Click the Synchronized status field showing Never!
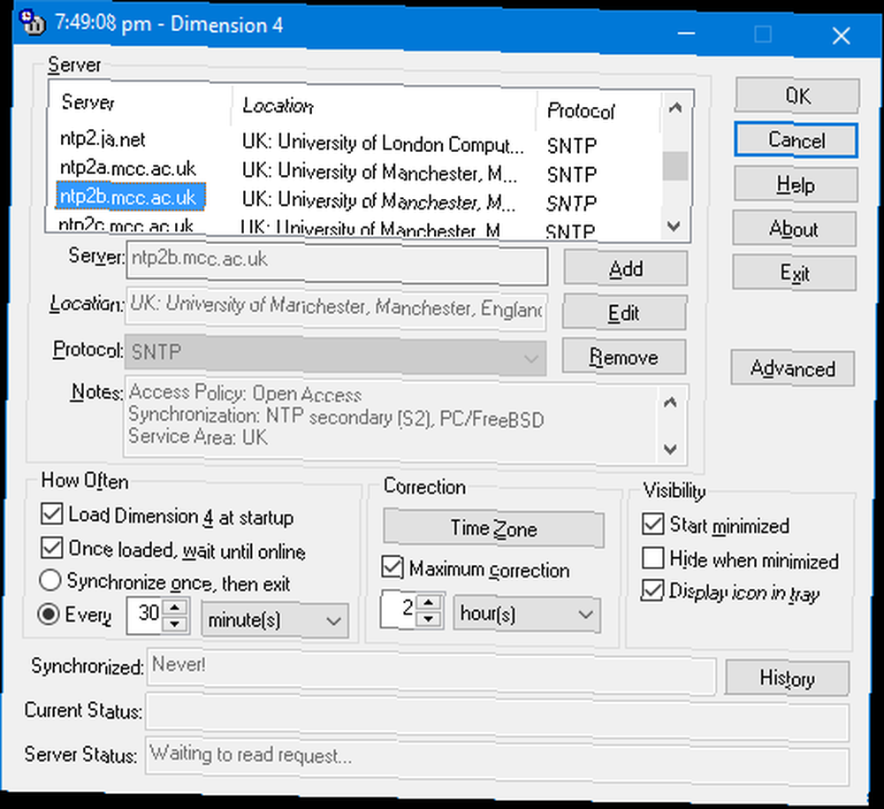This screenshot has height=809, width=884. (431, 670)
